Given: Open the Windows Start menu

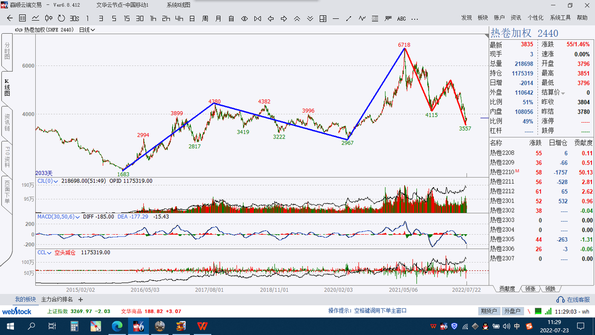Looking at the screenshot, I should pos(10,326).
